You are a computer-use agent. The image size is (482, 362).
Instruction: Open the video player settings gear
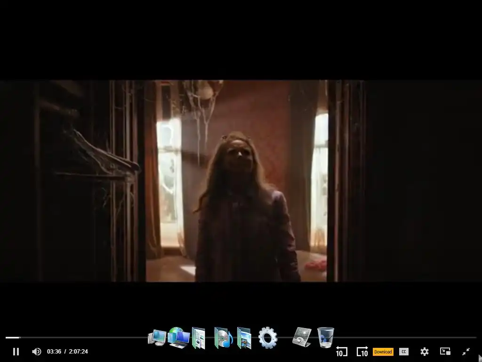tap(425, 352)
